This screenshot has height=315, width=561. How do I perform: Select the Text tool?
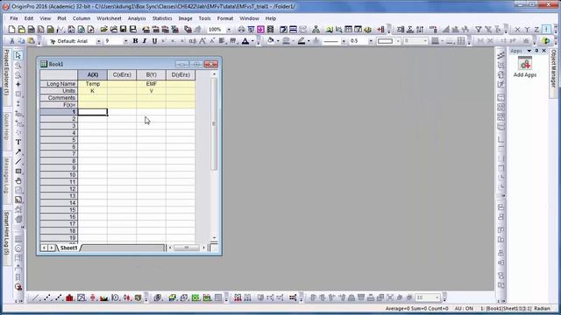18,142
